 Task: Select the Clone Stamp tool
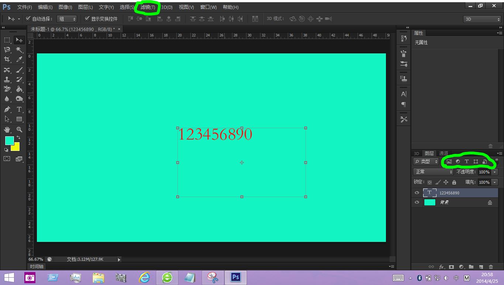coord(7,80)
